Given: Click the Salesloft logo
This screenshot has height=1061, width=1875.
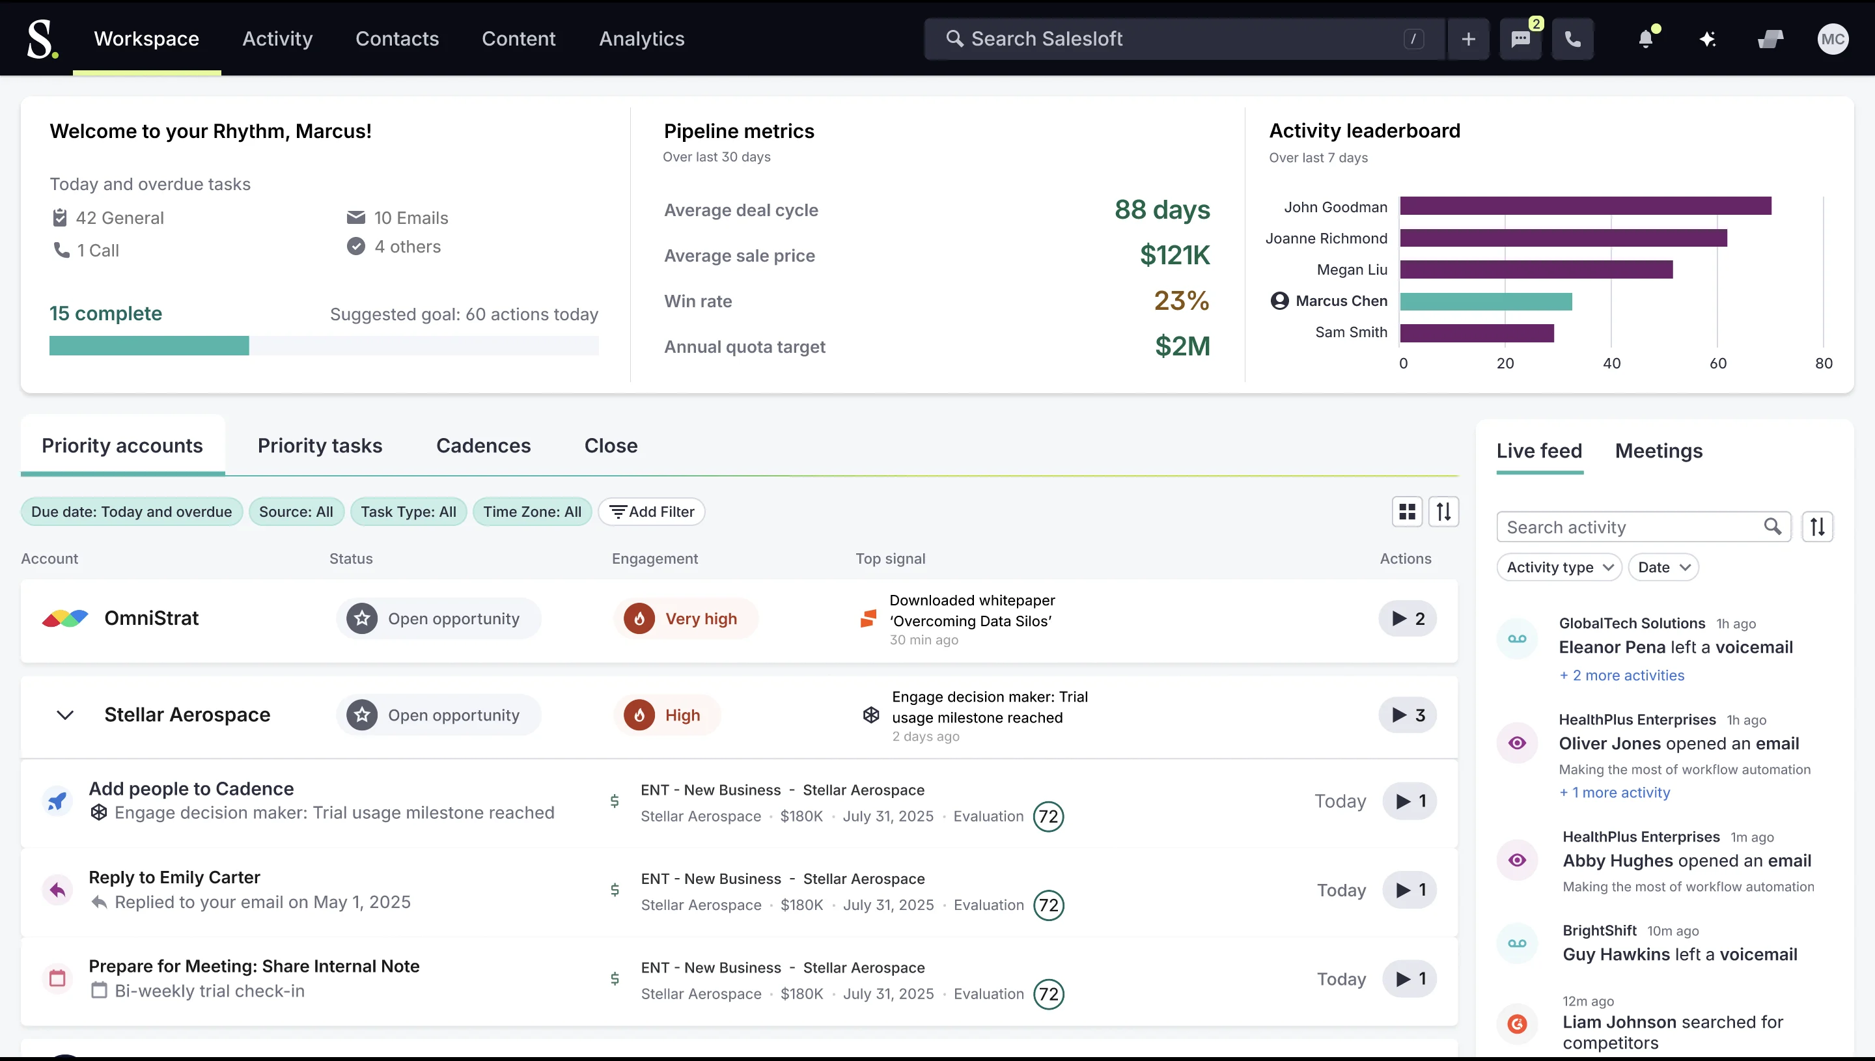Looking at the screenshot, I should click(42, 38).
